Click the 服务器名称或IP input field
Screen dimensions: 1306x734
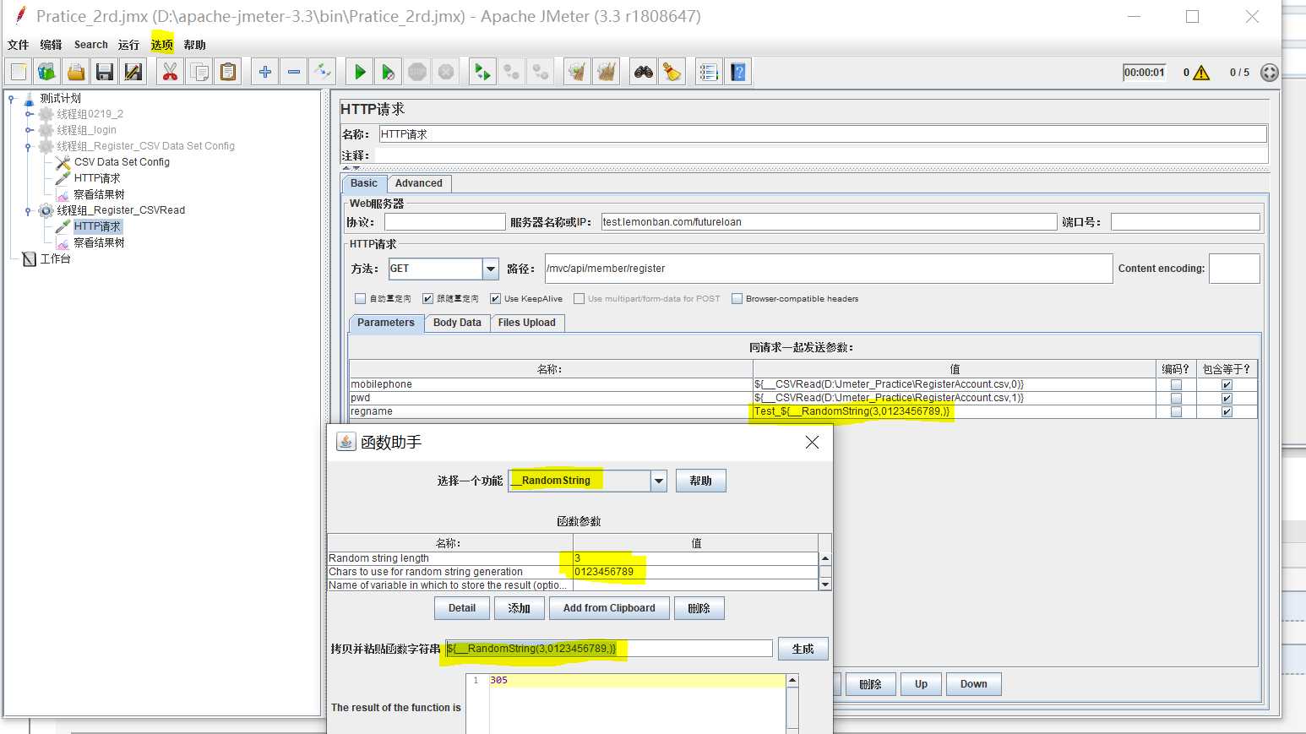point(829,222)
